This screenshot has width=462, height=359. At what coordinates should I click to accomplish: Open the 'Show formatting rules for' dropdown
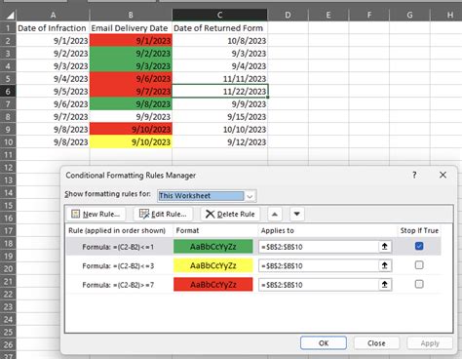click(x=250, y=196)
